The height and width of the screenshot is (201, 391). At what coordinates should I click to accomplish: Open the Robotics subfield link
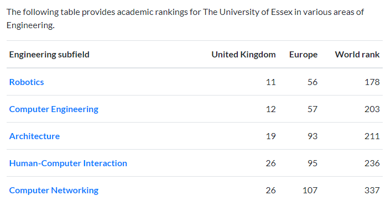tap(27, 82)
